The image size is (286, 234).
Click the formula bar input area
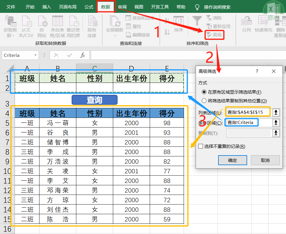188,55
